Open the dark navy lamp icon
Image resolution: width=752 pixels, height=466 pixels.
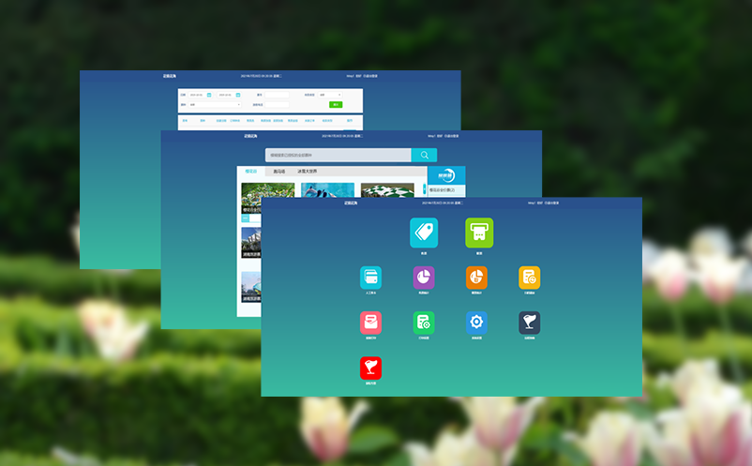coord(530,323)
